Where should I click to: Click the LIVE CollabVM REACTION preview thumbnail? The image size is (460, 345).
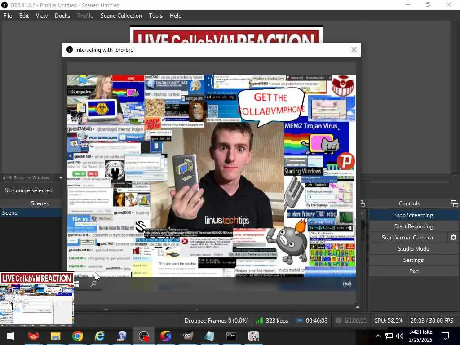point(37,299)
